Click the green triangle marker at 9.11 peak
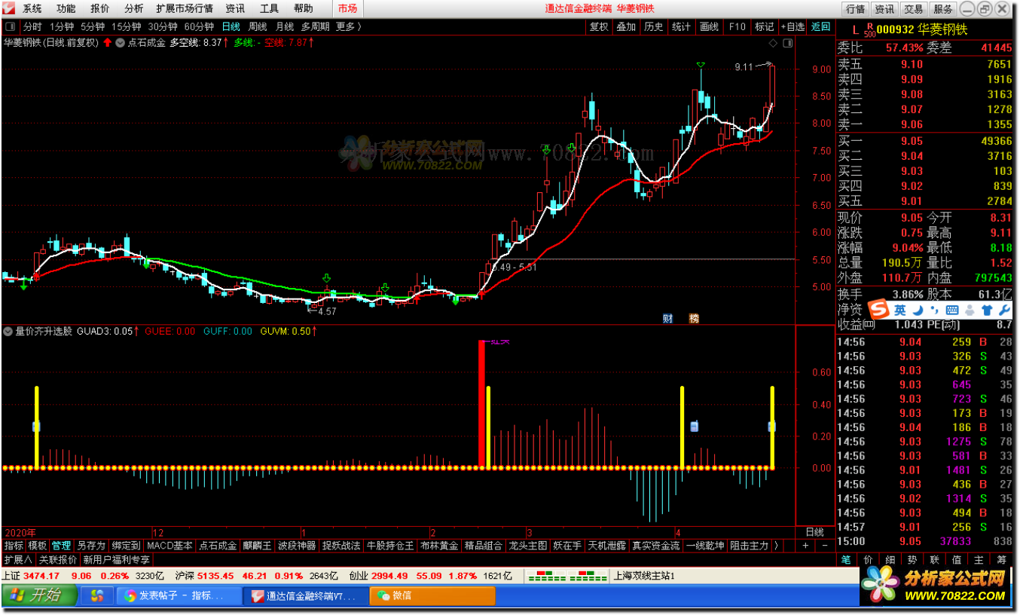Screen dimensions: 1020x615 tap(701, 66)
